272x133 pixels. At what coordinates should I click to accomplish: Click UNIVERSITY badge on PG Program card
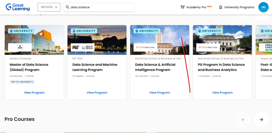[x=209, y=31]
